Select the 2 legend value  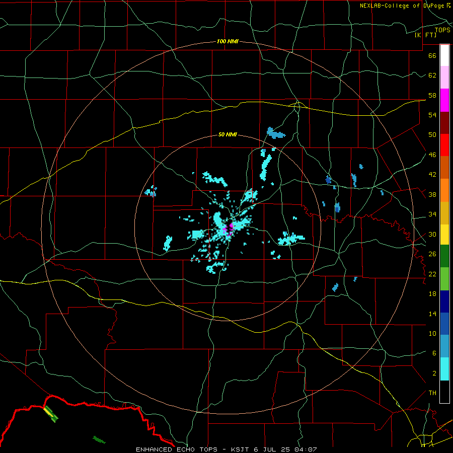point(434,373)
